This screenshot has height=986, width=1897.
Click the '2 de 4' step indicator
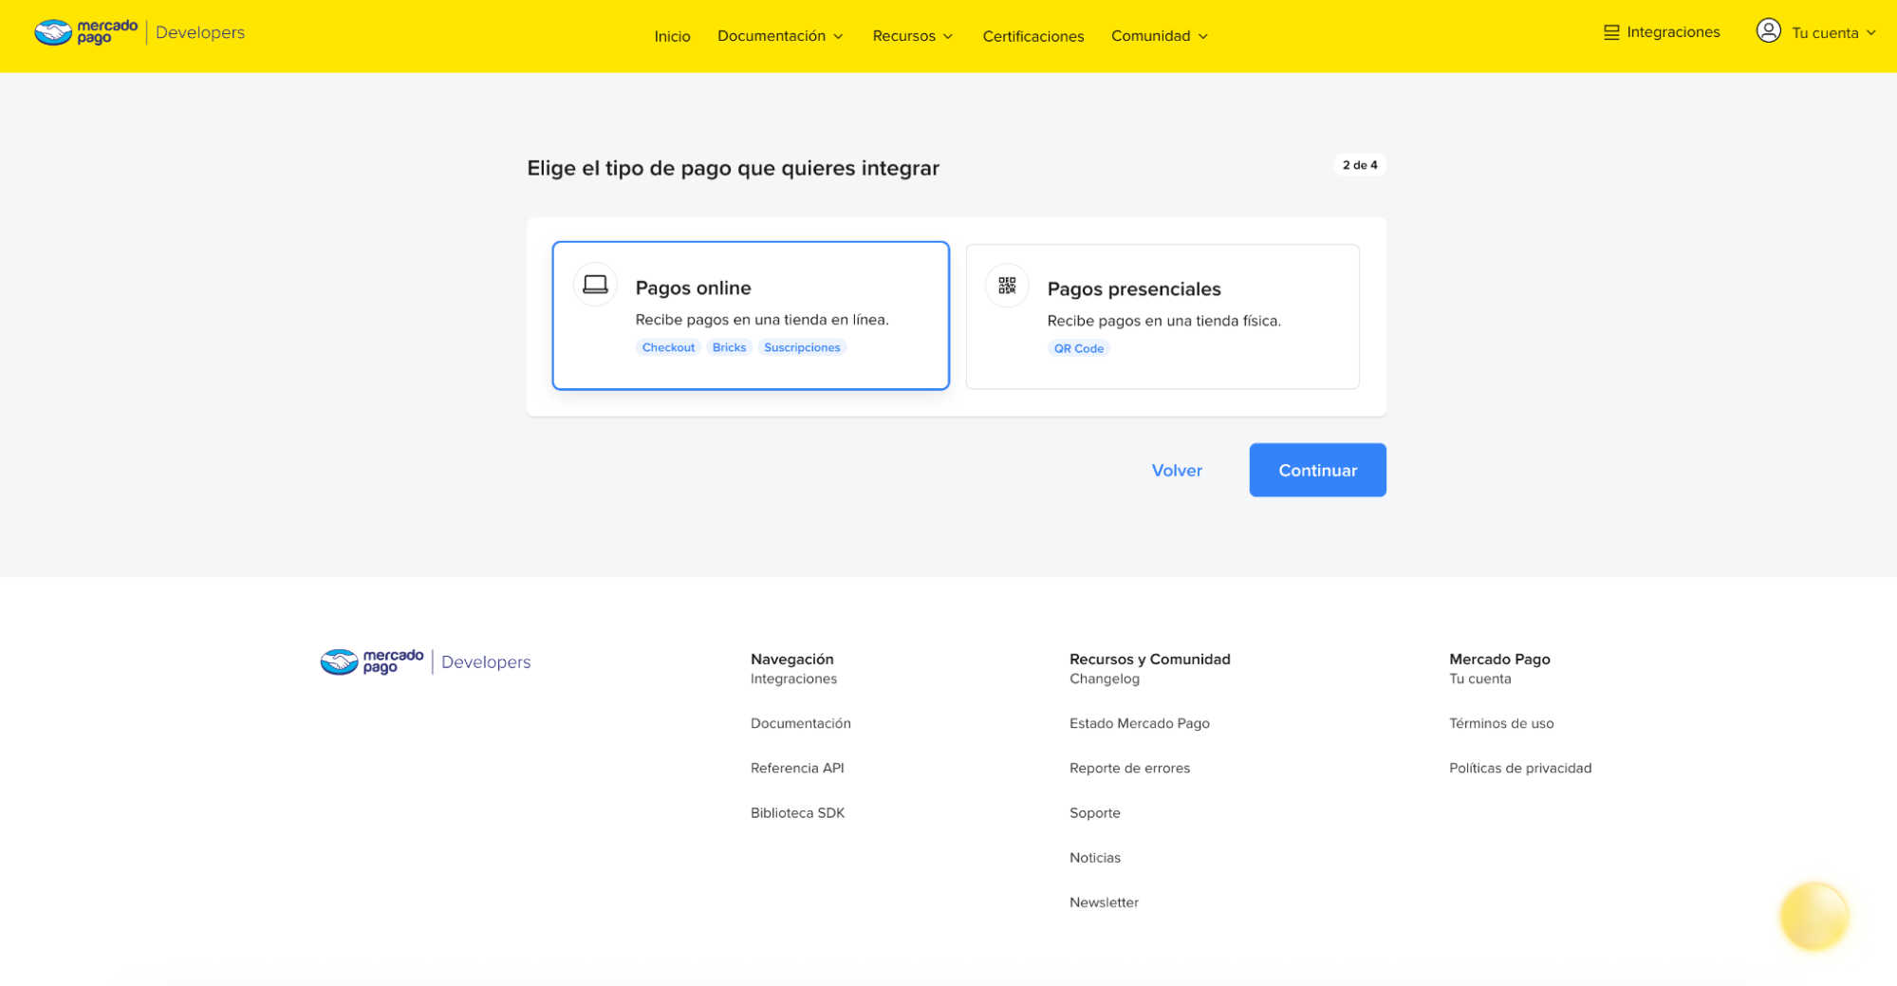[1360, 165]
